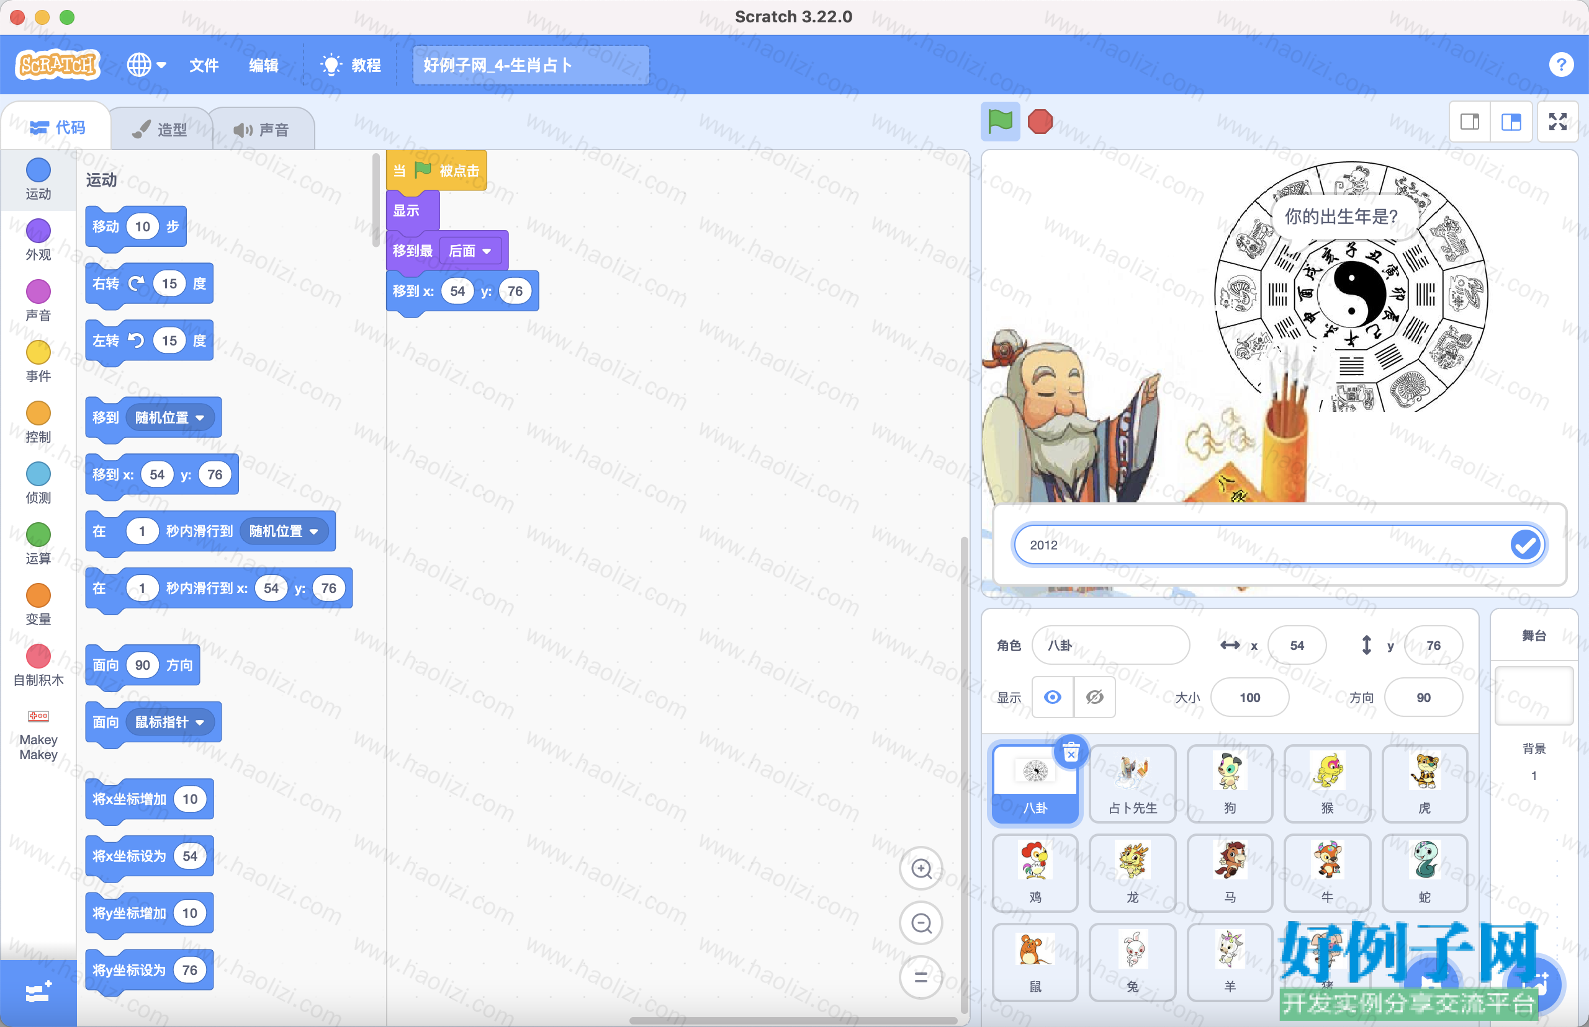1589x1027 pixels.
Task: Zoom in the code workspace
Action: click(x=921, y=868)
